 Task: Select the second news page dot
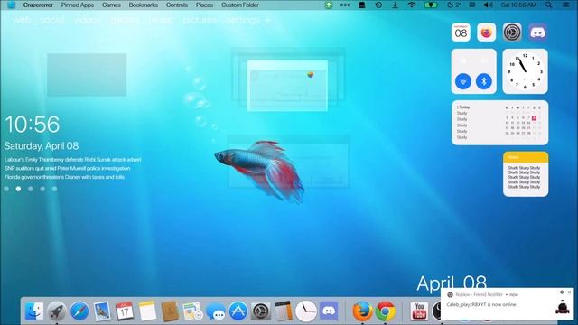pyautogui.click(x=18, y=189)
